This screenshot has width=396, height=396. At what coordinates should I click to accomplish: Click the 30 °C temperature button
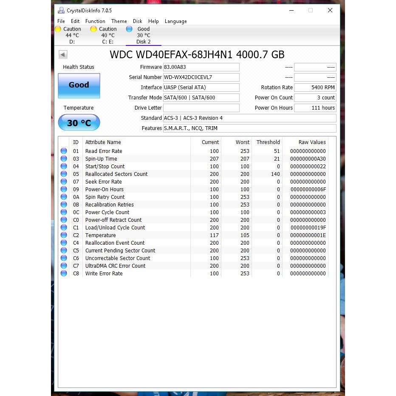click(79, 122)
